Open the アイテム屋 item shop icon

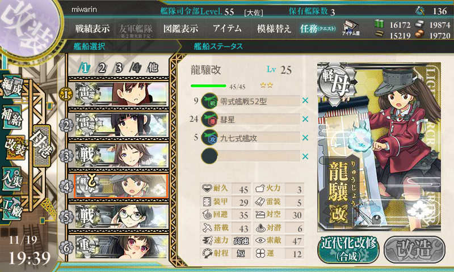(x=351, y=28)
